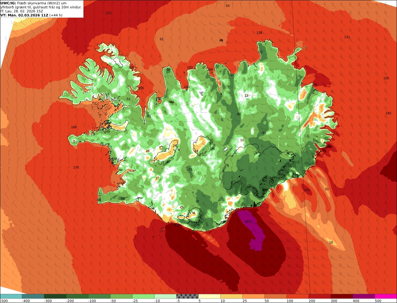This screenshot has width=397, height=303.
Task: Click the 176 value southwest of Iceland
Action: [76, 167]
